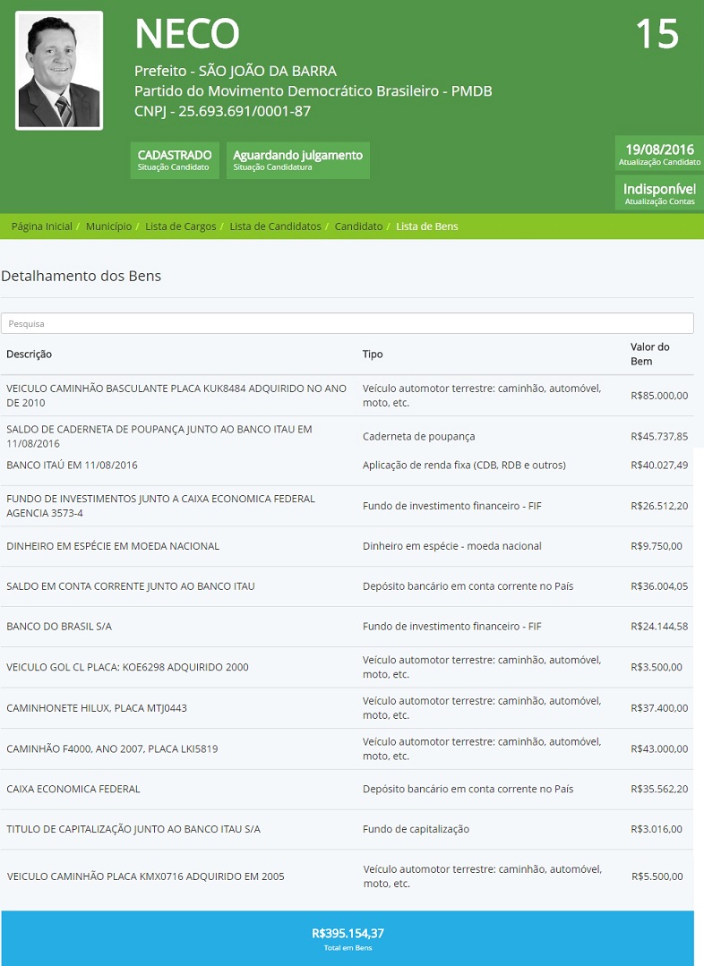Image resolution: width=704 pixels, height=966 pixels.
Task: Go to the Município breadcrumb
Action: click(108, 227)
